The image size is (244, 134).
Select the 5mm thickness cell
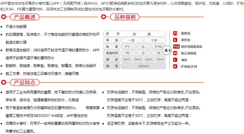coord(160,59)
